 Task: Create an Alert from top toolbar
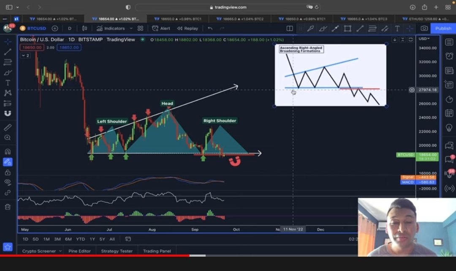coord(161,28)
